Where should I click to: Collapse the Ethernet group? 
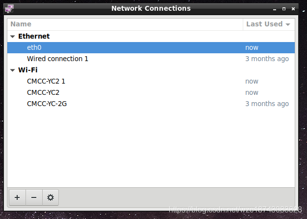click(13, 37)
